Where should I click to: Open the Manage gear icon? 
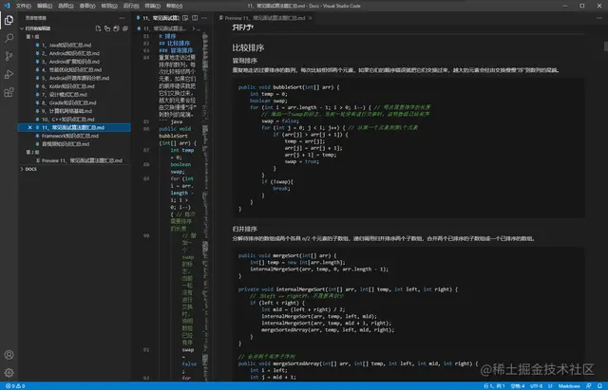pos(9,373)
